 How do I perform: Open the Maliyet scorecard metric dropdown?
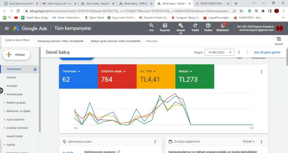point(185,71)
